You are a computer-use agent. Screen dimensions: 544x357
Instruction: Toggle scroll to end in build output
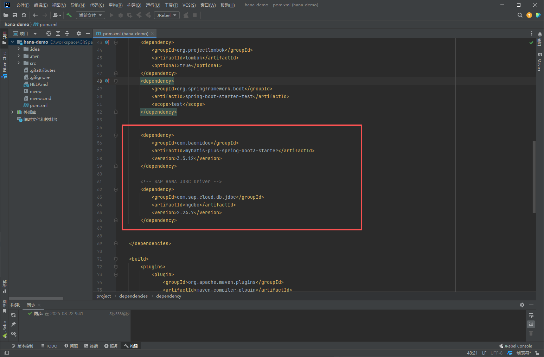pyautogui.click(x=531, y=324)
